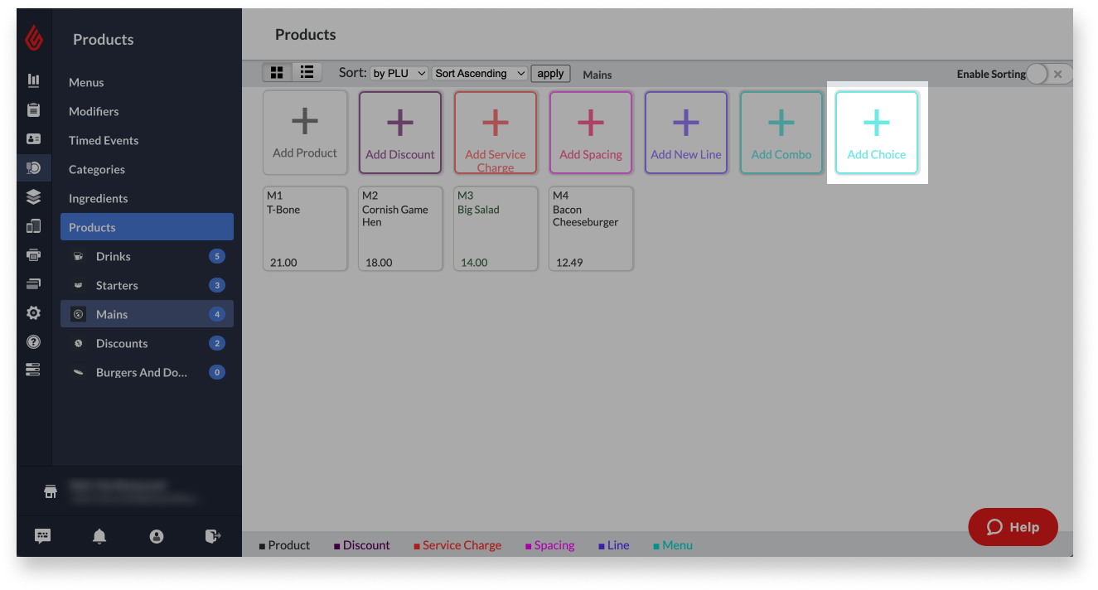Open the printer icon in the sidebar

click(33, 254)
